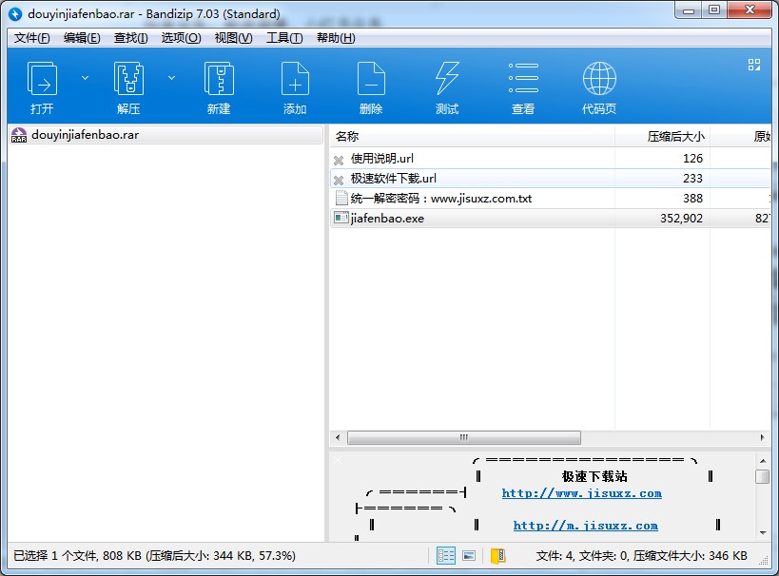
Task: Open the 工具(T) menu
Action: tap(284, 38)
